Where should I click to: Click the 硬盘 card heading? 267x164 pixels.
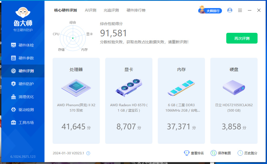click(234, 69)
